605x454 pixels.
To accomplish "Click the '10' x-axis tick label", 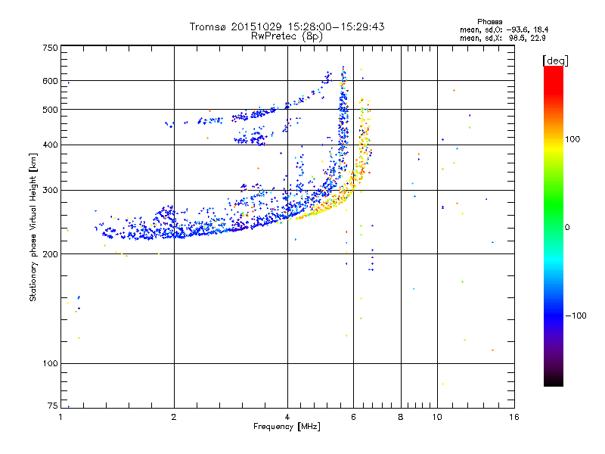I will [437, 417].
